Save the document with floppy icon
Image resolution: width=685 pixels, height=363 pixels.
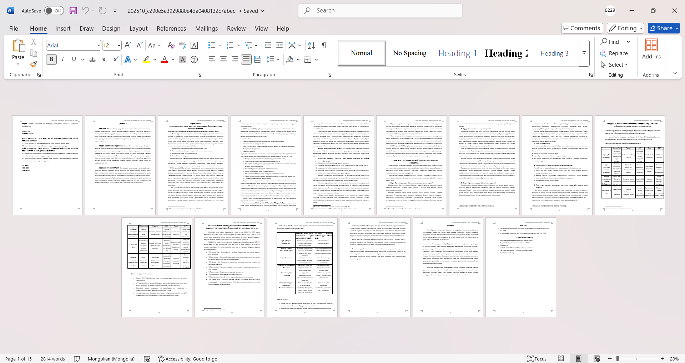(73, 11)
